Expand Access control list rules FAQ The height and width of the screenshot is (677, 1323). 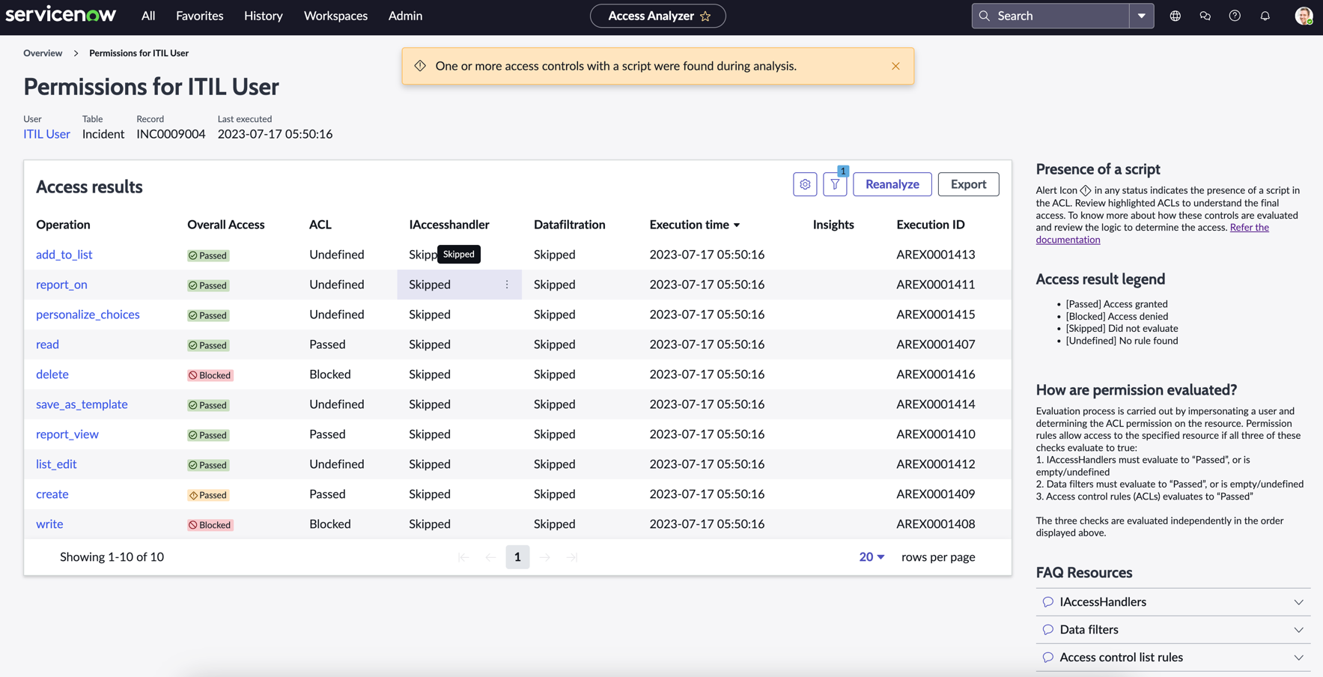point(1298,658)
